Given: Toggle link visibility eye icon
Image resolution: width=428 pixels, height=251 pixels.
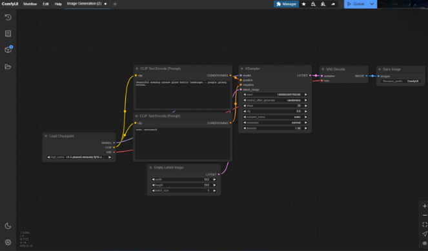Looking at the screenshot, I should pos(425,243).
